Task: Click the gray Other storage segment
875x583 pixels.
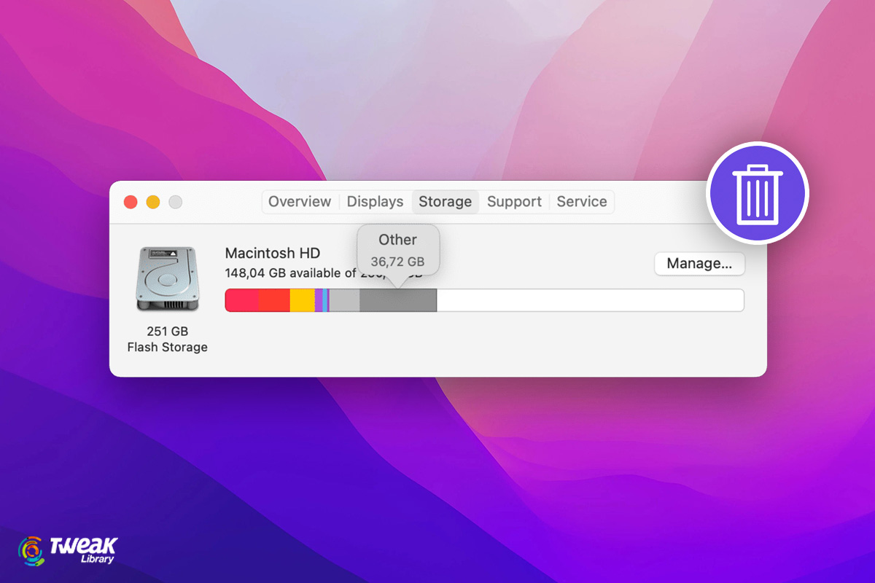Action: click(397, 300)
